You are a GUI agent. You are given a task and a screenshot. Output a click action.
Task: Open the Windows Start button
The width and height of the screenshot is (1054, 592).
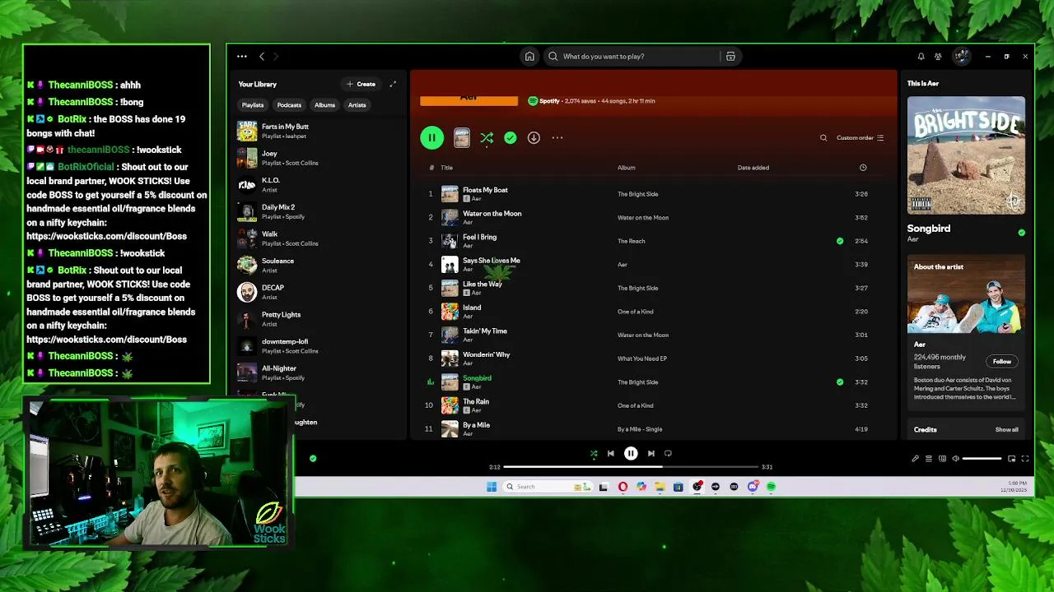492,487
